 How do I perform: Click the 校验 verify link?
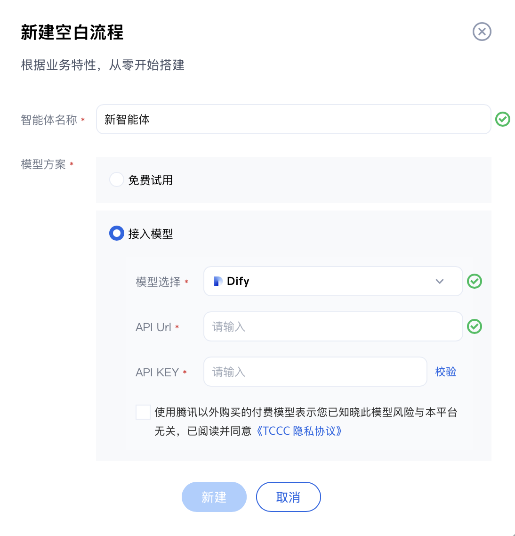pos(446,372)
